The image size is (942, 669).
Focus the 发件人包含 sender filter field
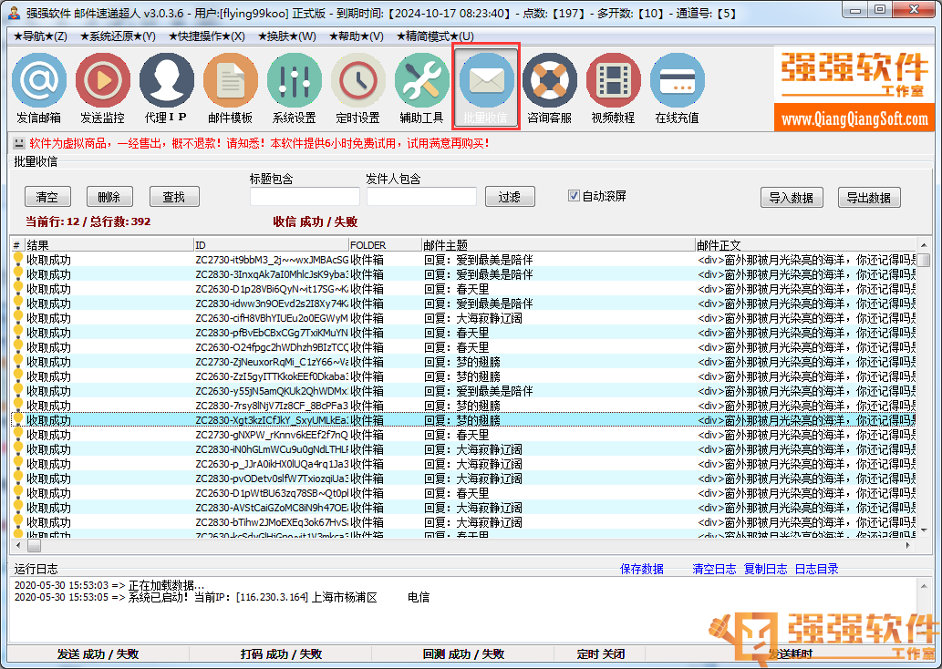(421, 196)
